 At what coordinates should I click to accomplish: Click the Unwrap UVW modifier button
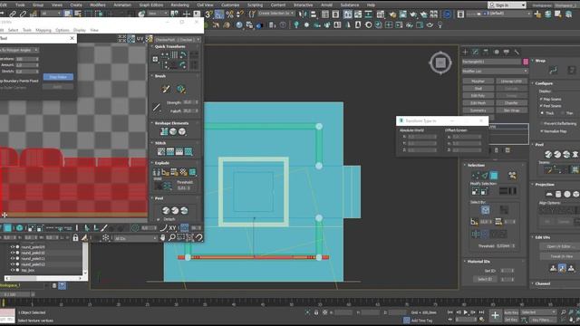(511, 81)
